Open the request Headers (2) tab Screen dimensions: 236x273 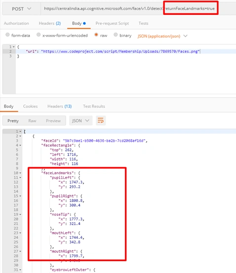[50, 23]
